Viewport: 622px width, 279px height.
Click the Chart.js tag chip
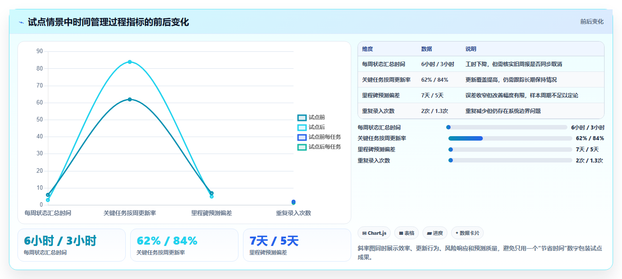(374, 233)
